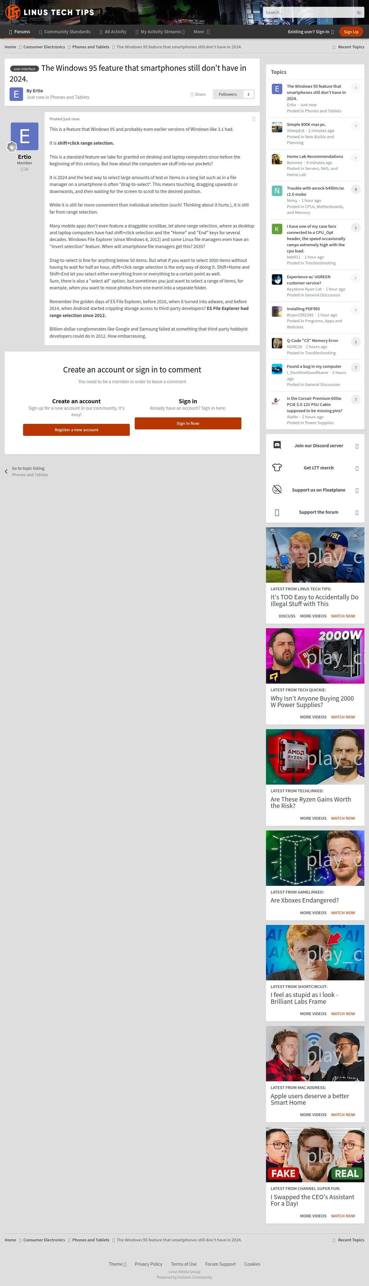Click the Discord icon in sidebar
The height and width of the screenshot is (1286, 369).
click(277, 445)
